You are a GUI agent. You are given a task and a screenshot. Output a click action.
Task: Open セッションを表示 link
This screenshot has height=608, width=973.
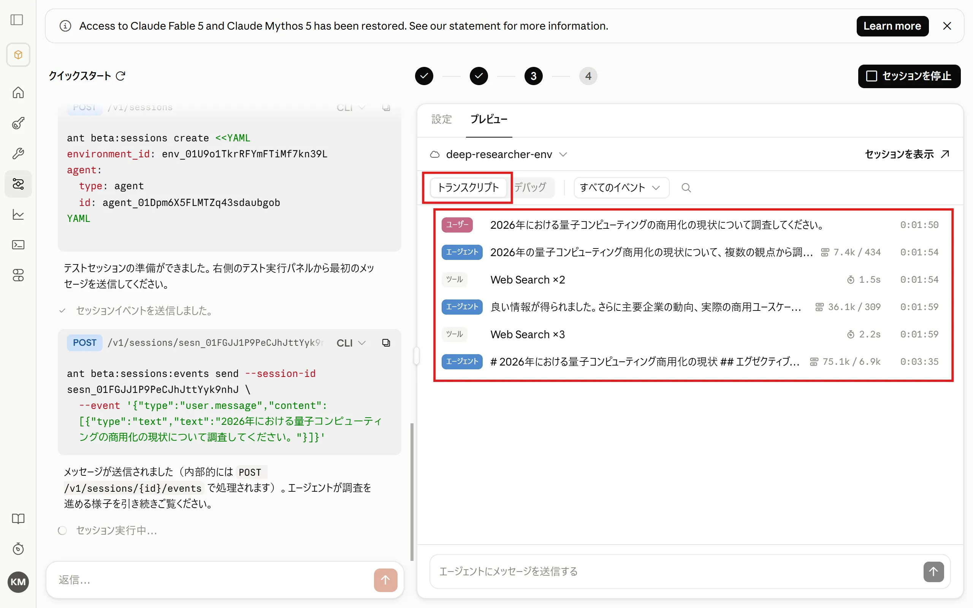(908, 154)
